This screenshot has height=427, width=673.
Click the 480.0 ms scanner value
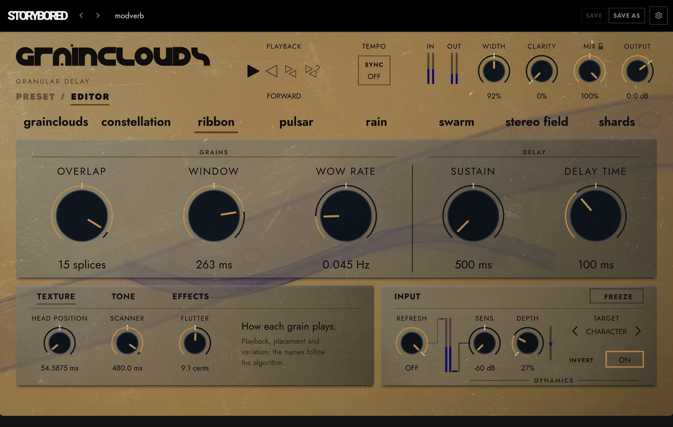coord(127,368)
